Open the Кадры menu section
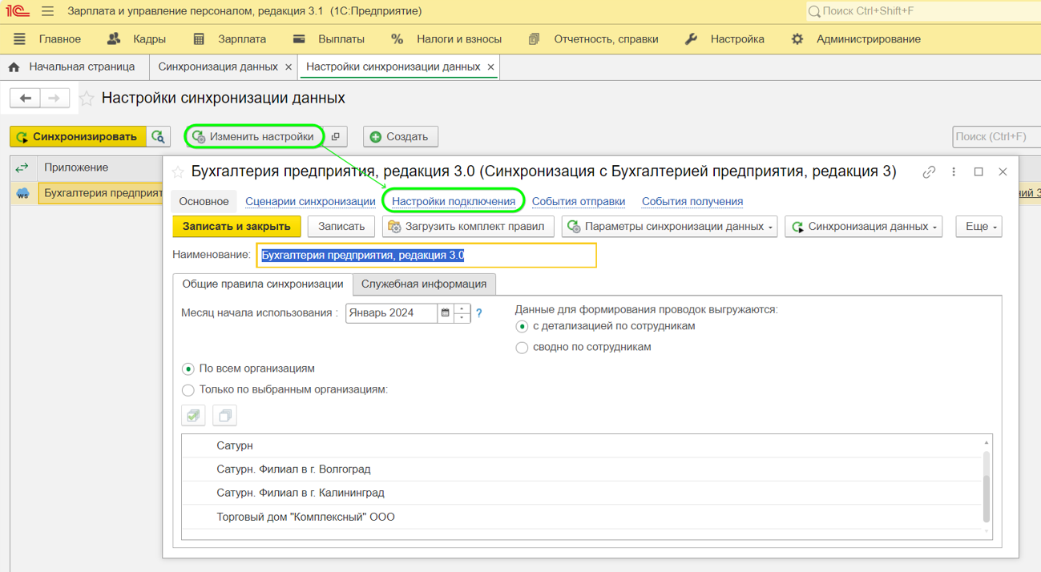This screenshot has width=1041, height=572. point(150,39)
